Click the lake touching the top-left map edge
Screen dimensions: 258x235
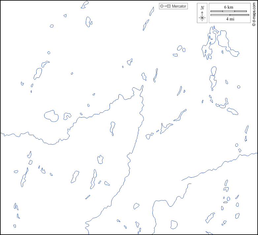tap(85, 5)
